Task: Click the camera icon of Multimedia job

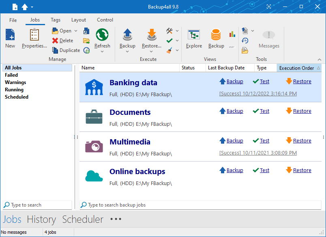Action: tap(94, 146)
